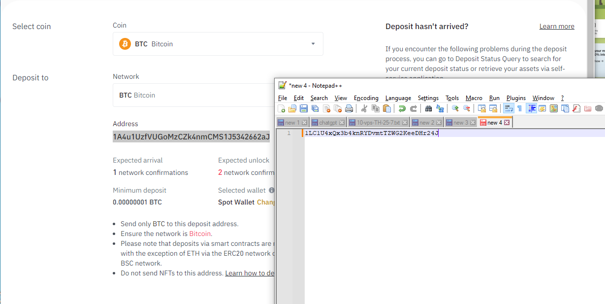
Task: Click the Selected wallet info icon
Action: pos(271,190)
